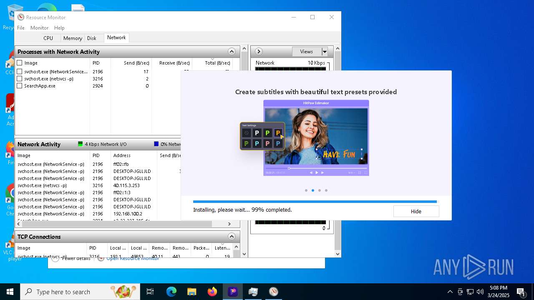Viewport: 534px width, 300px height.
Task: Open HitPaw Edimakor taskbar icon
Action: click(232, 292)
